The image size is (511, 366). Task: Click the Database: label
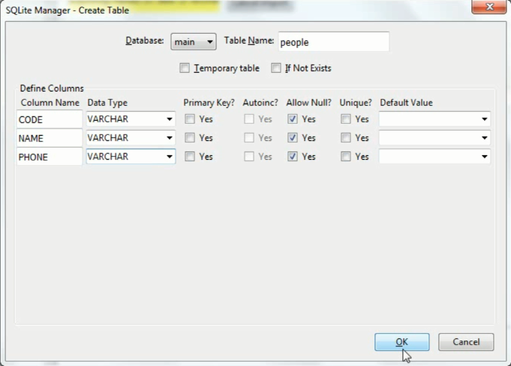(145, 40)
